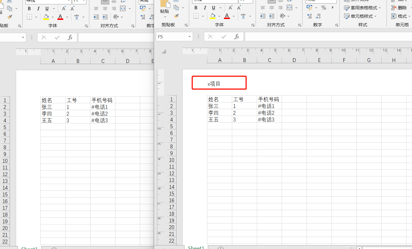Click the Format (格式) cells icon
This screenshot has width=412, height=249.
[x=401, y=16]
